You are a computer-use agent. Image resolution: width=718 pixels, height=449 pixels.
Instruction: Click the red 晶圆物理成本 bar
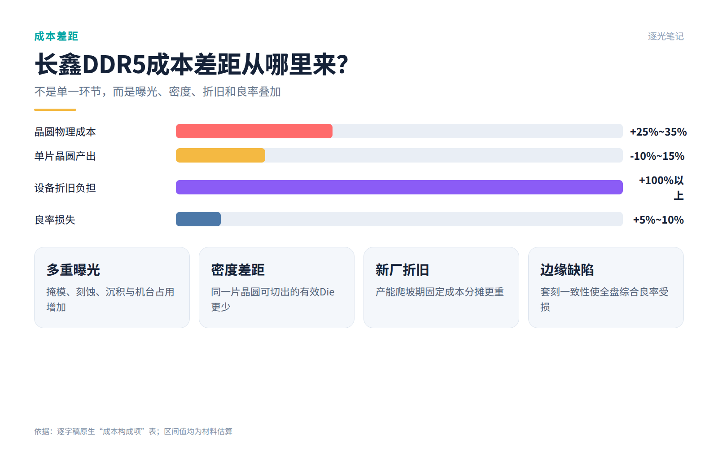[x=254, y=131]
